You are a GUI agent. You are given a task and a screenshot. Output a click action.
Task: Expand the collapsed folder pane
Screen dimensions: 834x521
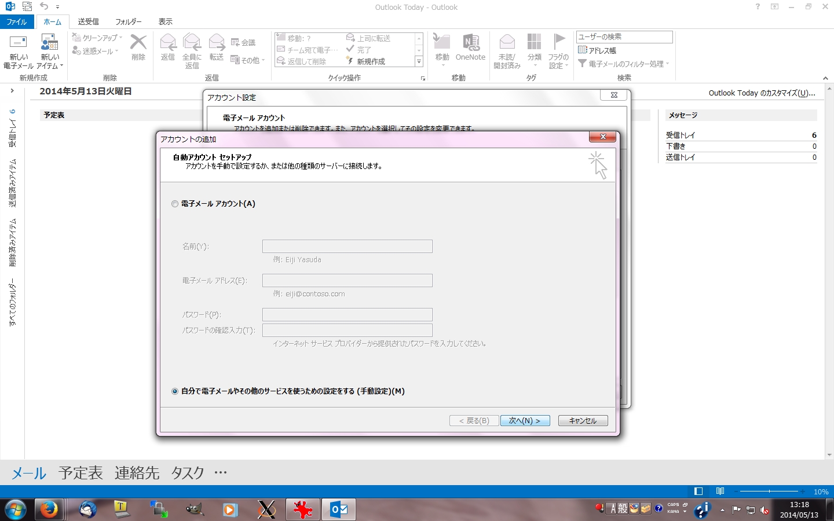12,91
